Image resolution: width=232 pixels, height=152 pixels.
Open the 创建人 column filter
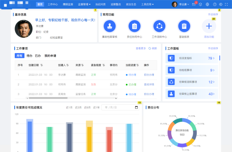(x=68, y=65)
